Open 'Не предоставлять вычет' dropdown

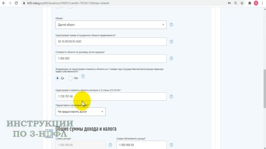click(x=80, y=112)
